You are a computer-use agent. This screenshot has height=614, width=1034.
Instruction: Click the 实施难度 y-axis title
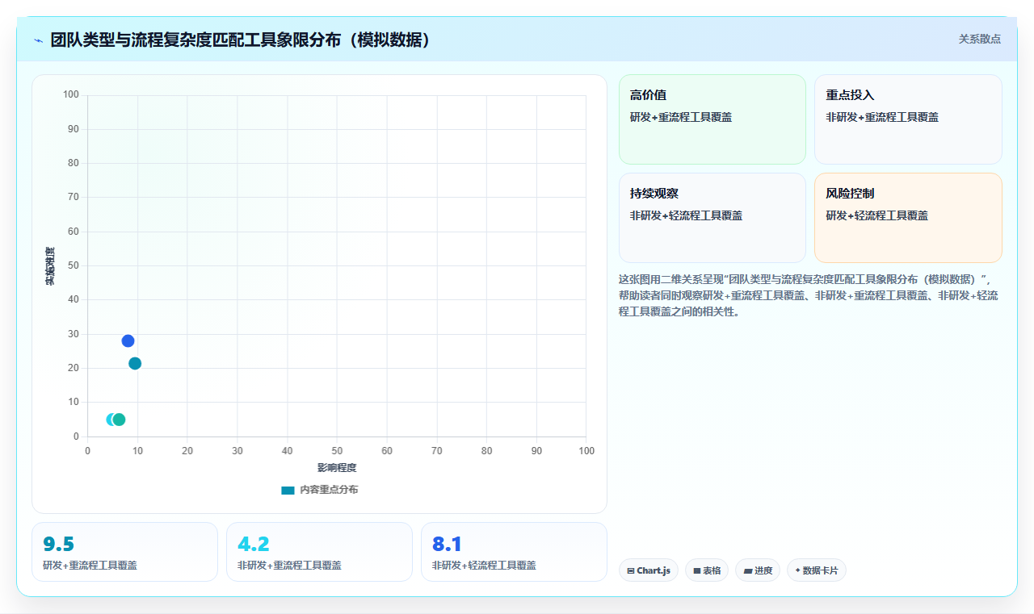coord(50,266)
